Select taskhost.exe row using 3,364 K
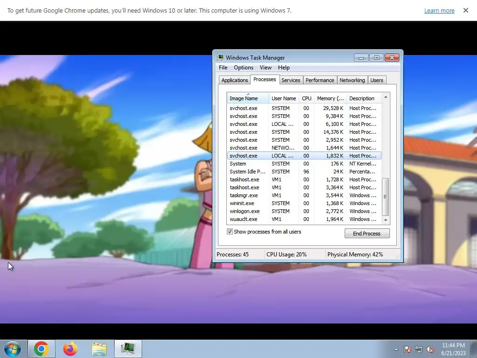The height and width of the screenshot is (358, 477). tap(304, 187)
